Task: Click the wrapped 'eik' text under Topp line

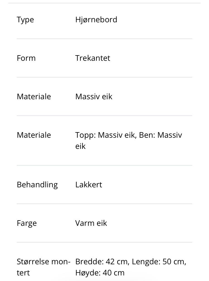Action: [80, 146]
